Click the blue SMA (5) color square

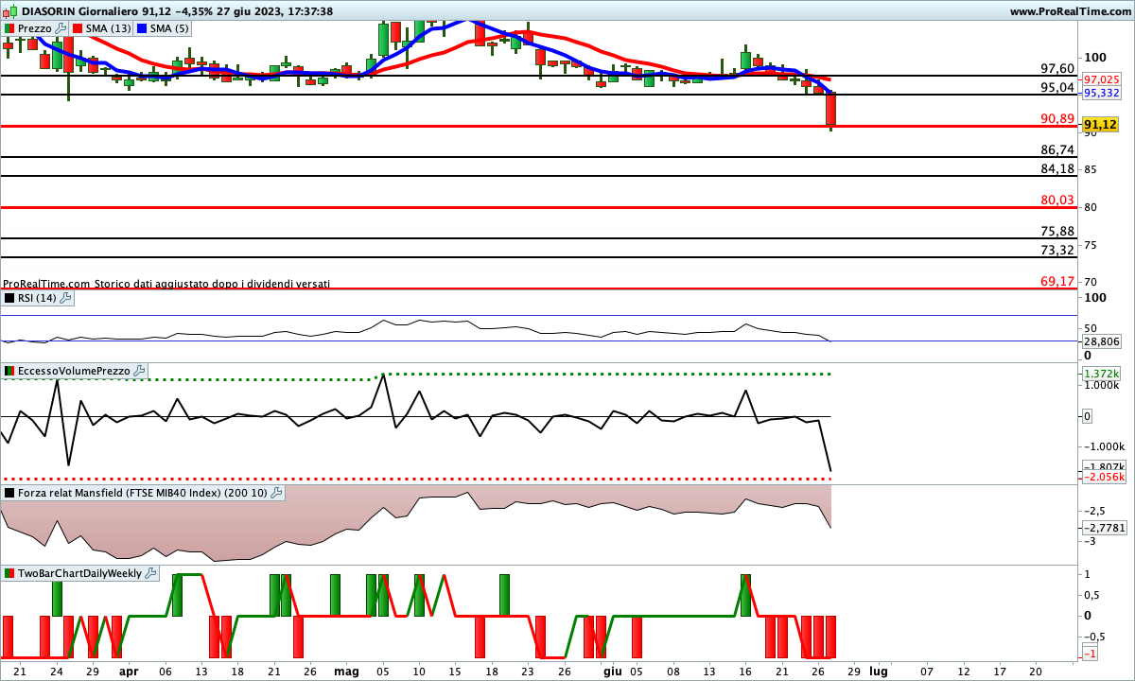[142, 28]
